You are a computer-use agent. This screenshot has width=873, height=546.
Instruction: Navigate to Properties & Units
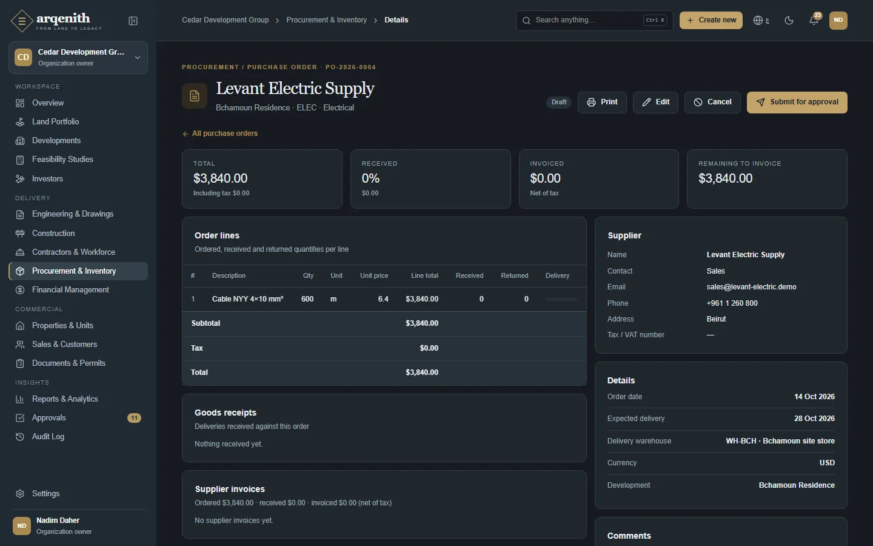pos(78,326)
